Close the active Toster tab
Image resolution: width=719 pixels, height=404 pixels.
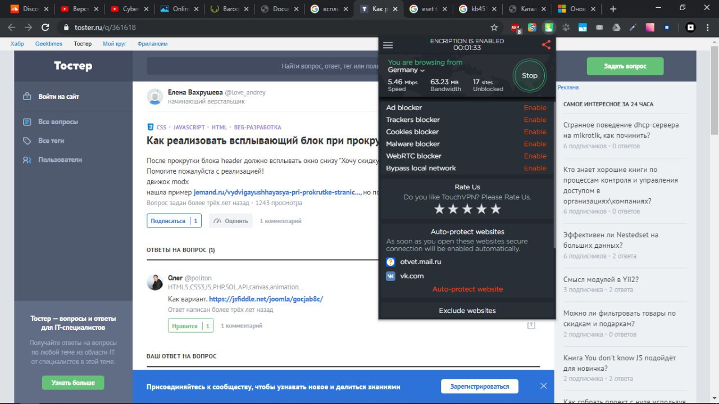(x=395, y=9)
